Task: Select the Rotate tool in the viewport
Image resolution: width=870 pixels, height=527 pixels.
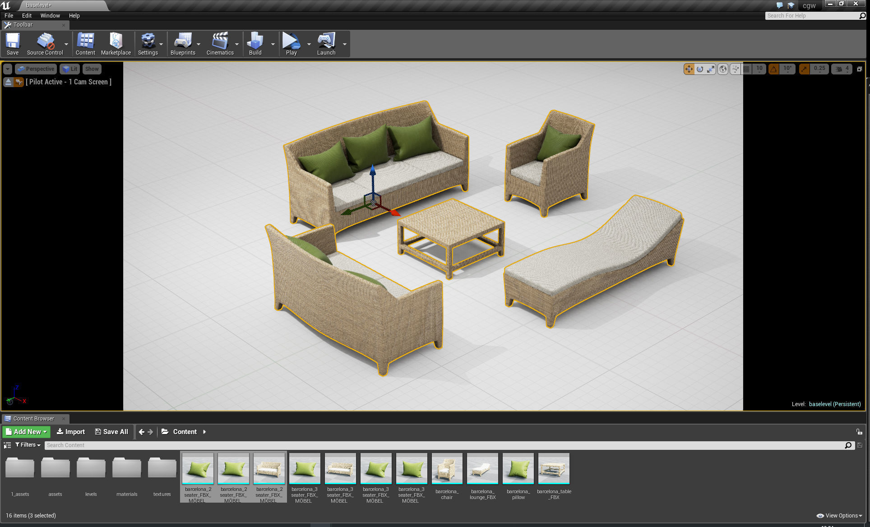Action: click(x=700, y=69)
